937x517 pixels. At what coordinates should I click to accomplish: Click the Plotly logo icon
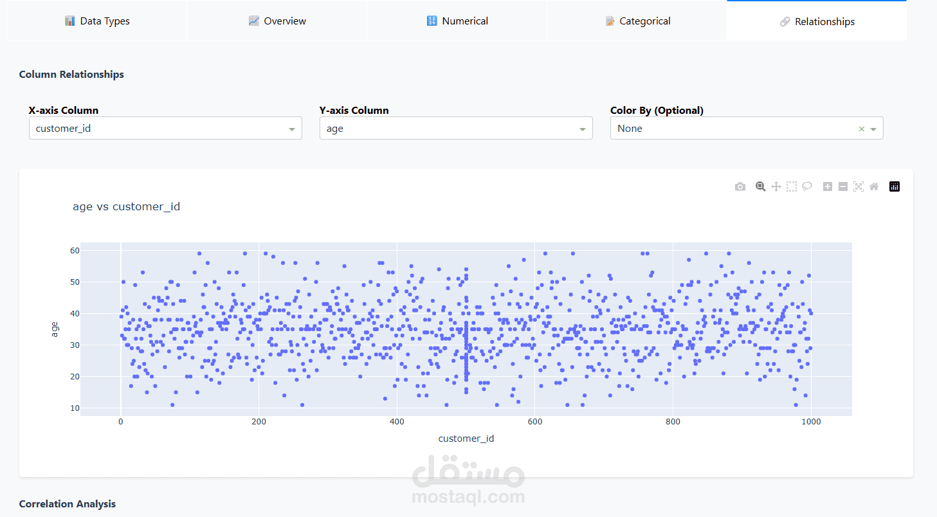point(895,186)
